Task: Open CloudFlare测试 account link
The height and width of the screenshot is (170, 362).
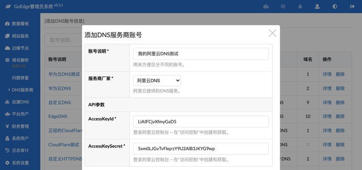Action: point(64,144)
